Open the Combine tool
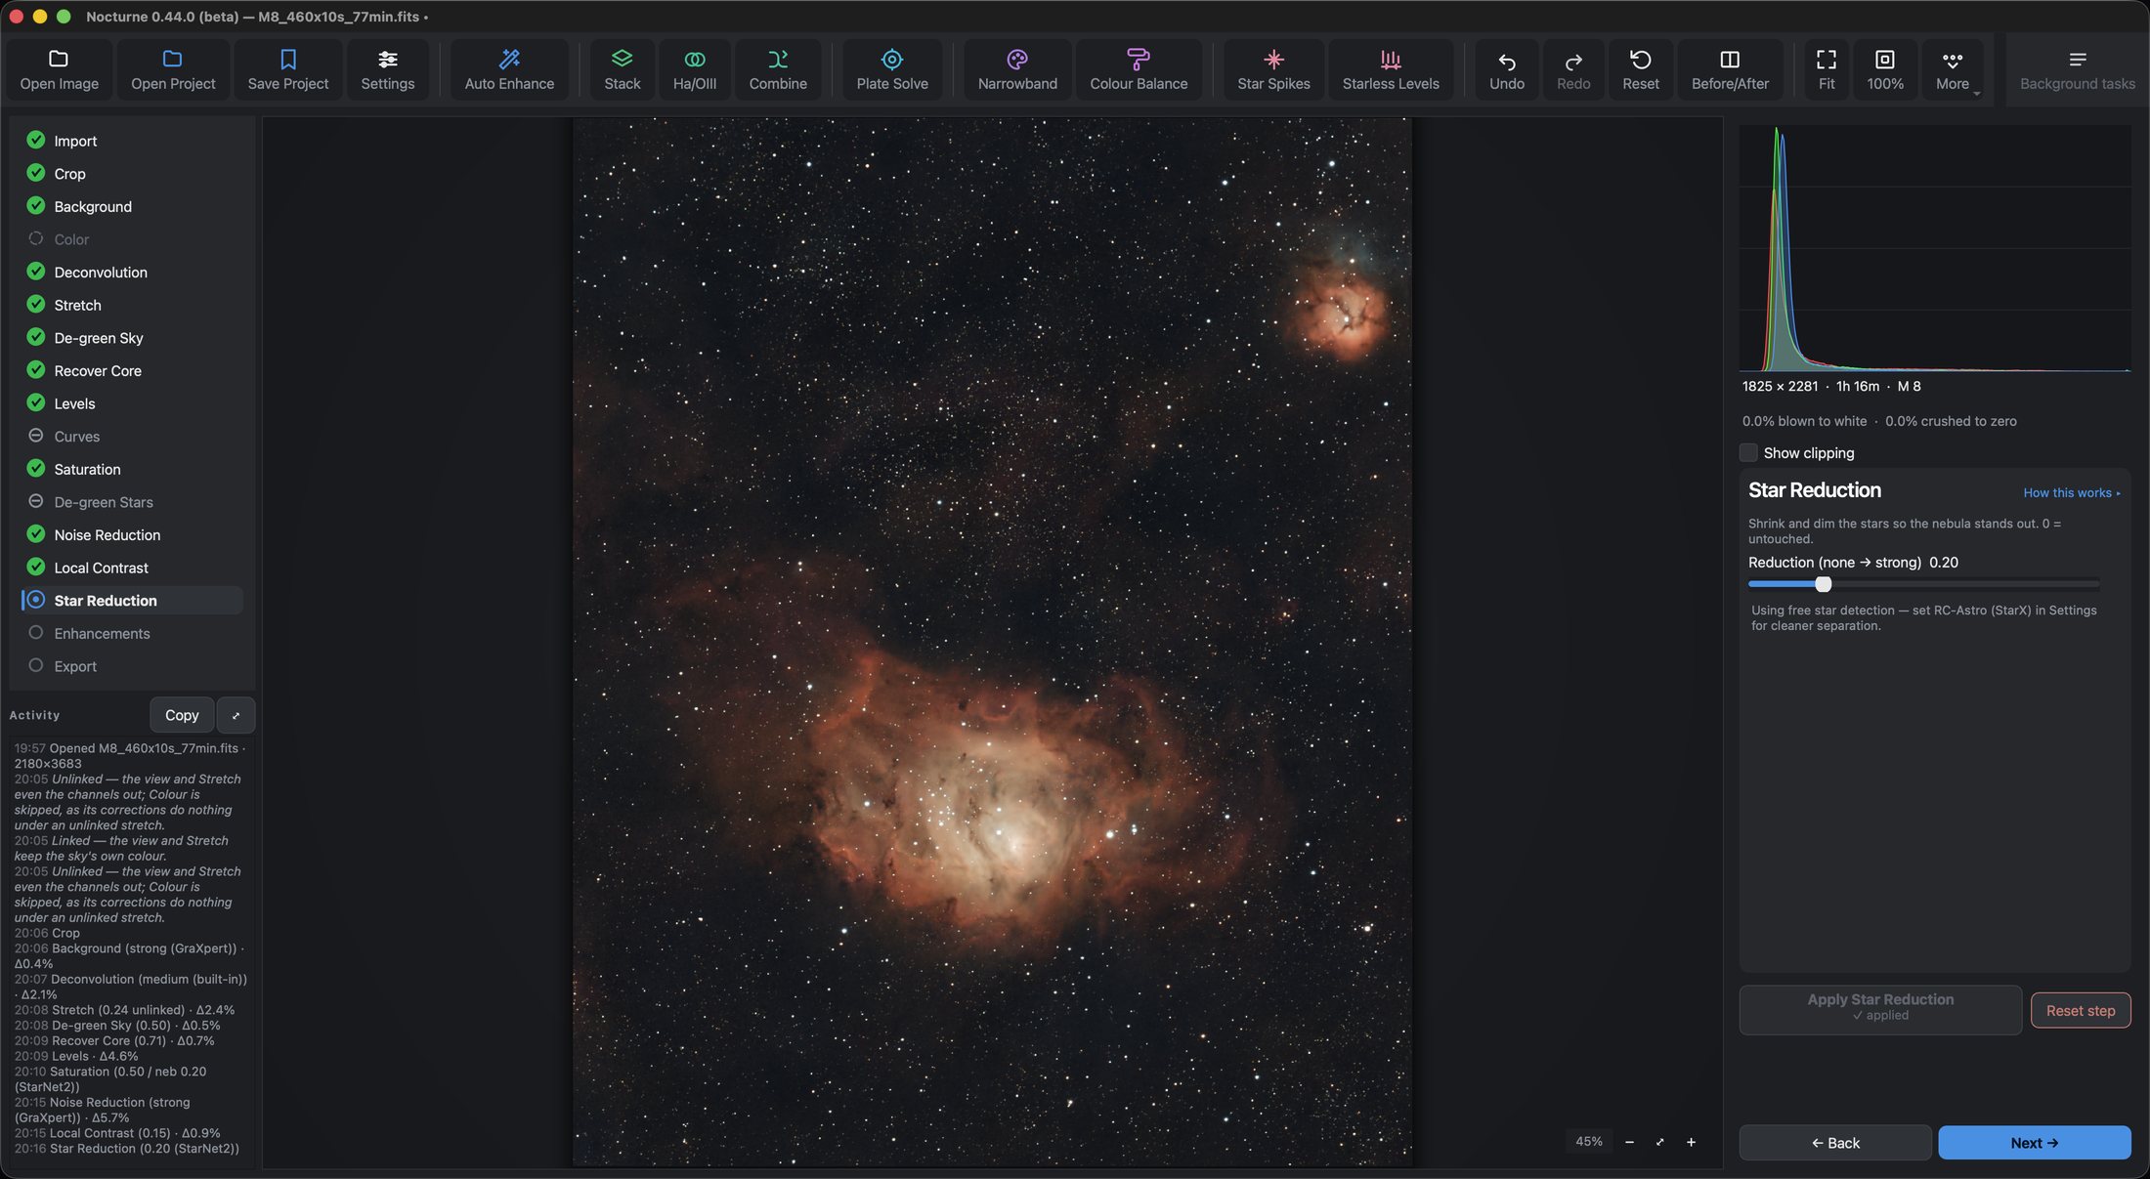 coord(778,69)
